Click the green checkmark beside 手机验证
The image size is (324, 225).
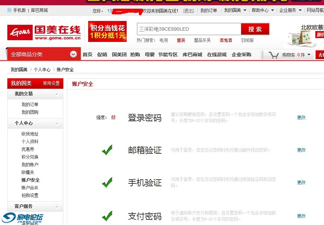pyautogui.click(x=107, y=182)
